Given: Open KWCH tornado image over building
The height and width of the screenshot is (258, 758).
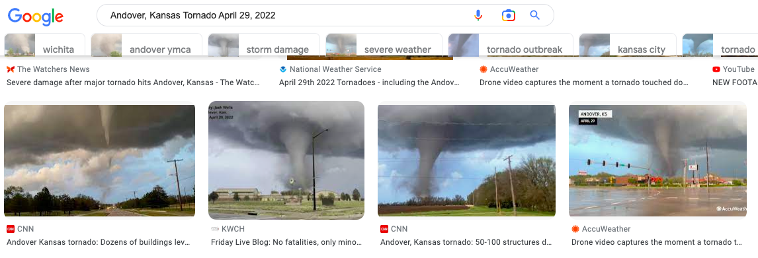Looking at the screenshot, I should coord(286,160).
